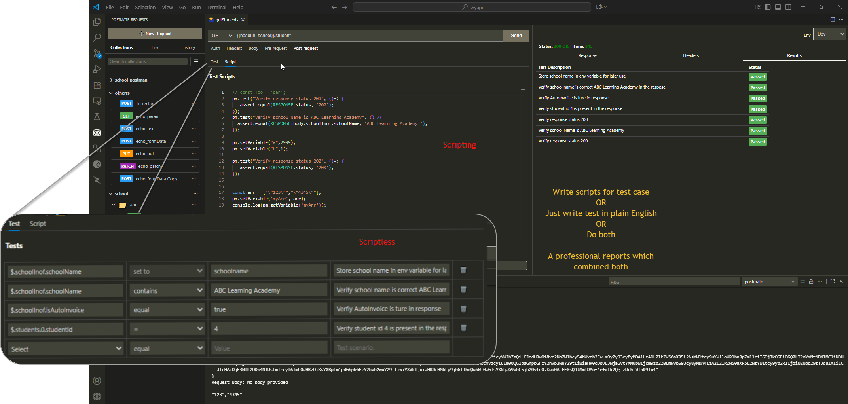The image size is (848, 404).
Task: Click the Search collections input field
Action: click(x=147, y=61)
